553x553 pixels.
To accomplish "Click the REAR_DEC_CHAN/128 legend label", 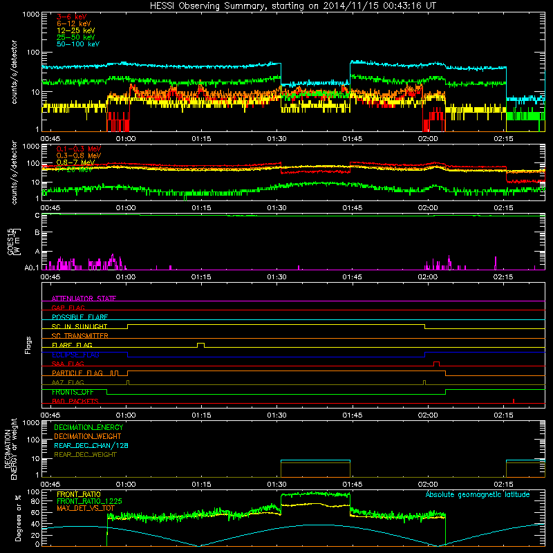I will 91,445.
